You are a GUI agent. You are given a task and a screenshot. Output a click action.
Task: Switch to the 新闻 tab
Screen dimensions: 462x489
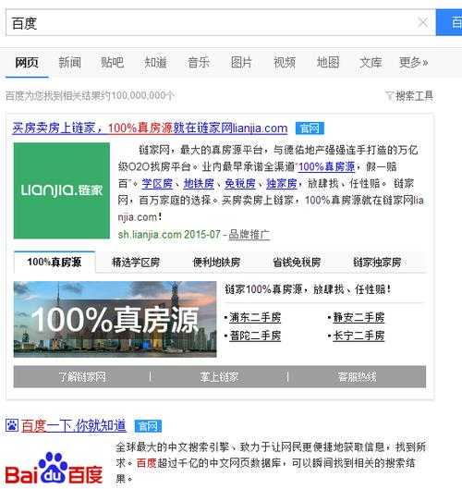[x=70, y=63]
